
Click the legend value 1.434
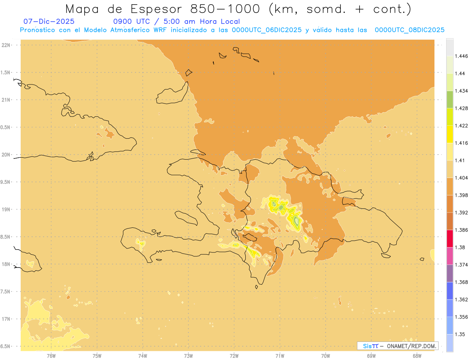[x=462, y=91]
